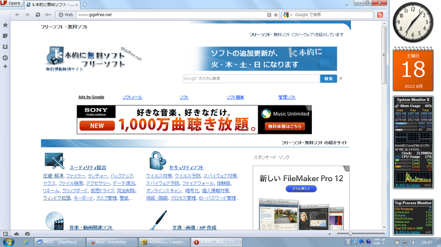This screenshot has width=441, height=247.
Task: Click the site logo banner
Action: [x=93, y=58]
